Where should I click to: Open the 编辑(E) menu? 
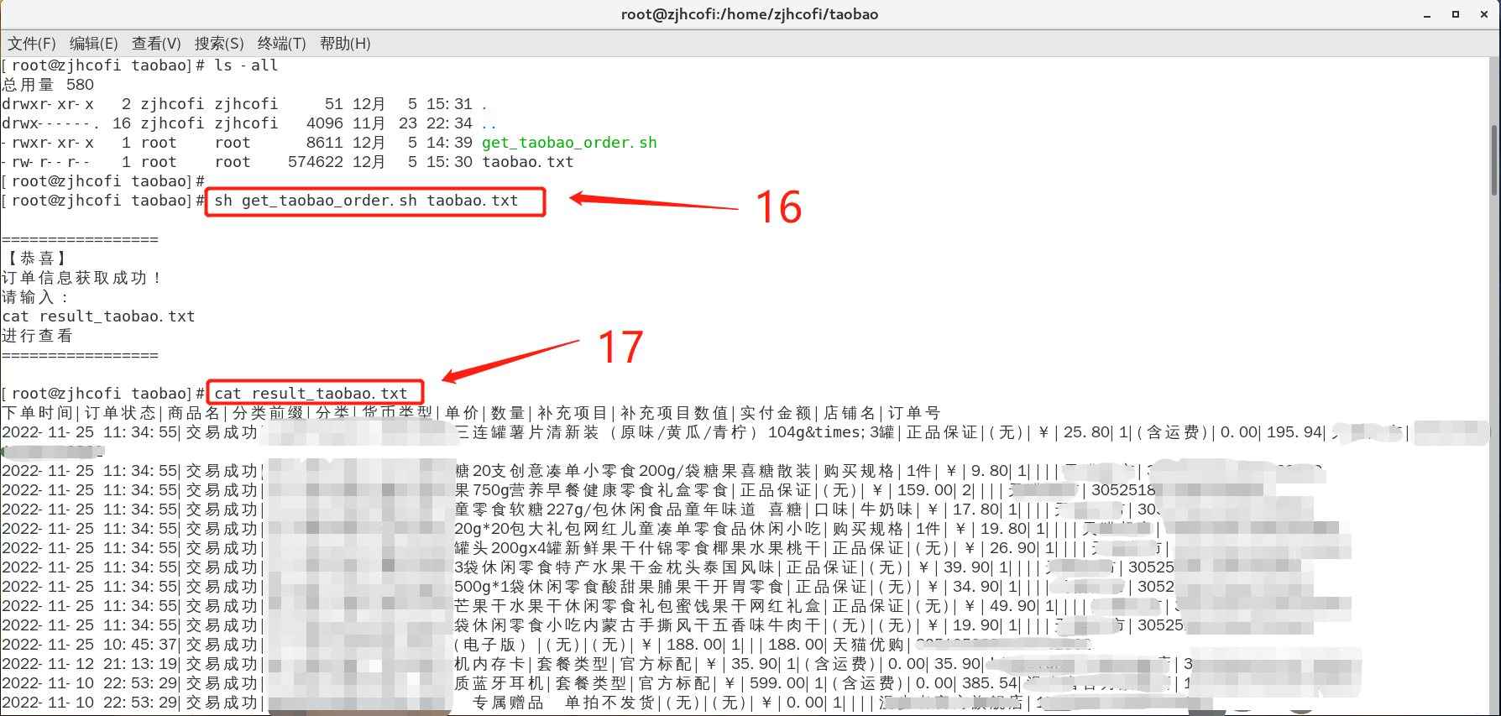94,44
